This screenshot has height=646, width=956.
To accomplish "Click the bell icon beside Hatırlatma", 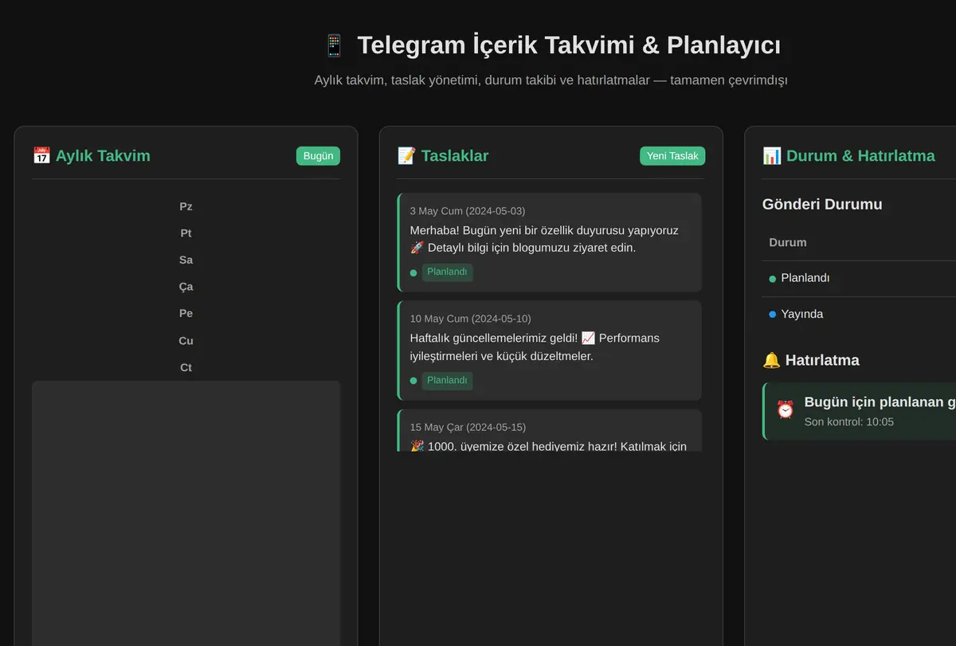I will [x=772, y=360].
